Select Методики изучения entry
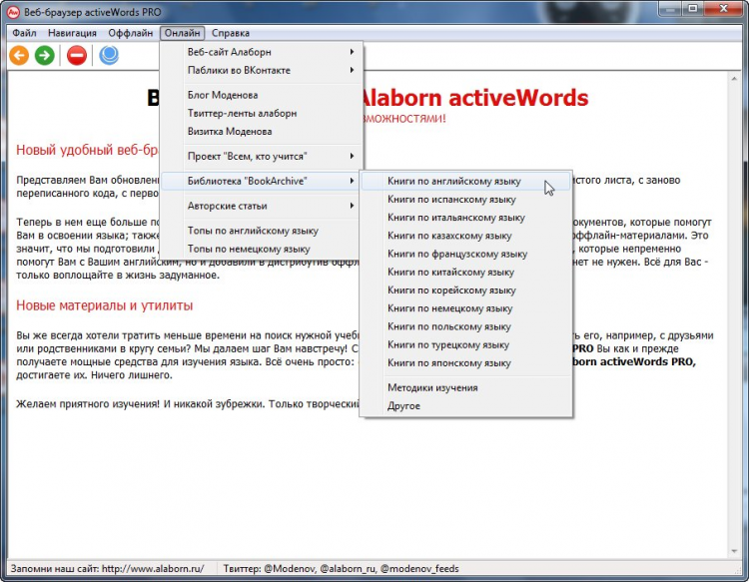This screenshot has height=582, width=749. click(465, 387)
